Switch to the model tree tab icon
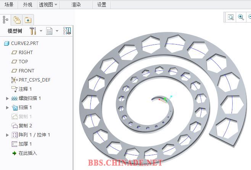 [5, 20]
